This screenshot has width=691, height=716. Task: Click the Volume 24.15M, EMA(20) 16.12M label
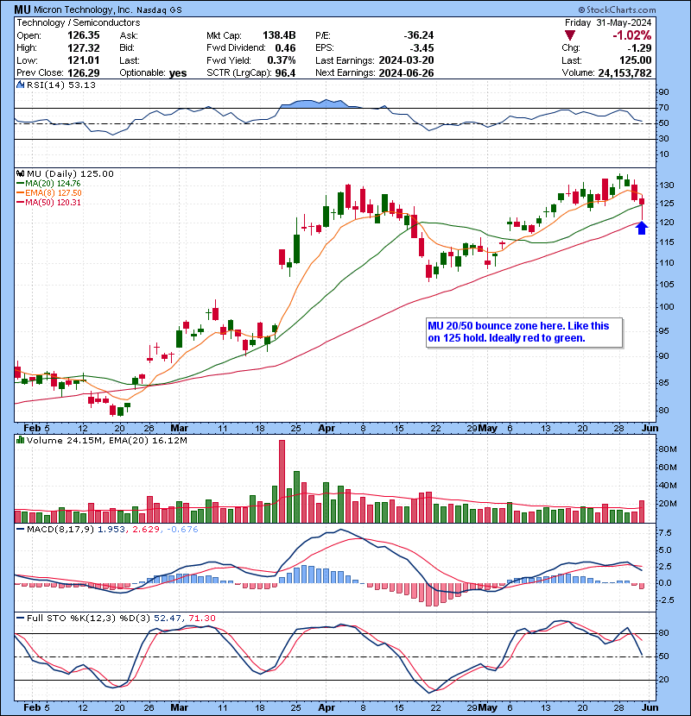[x=106, y=440]
